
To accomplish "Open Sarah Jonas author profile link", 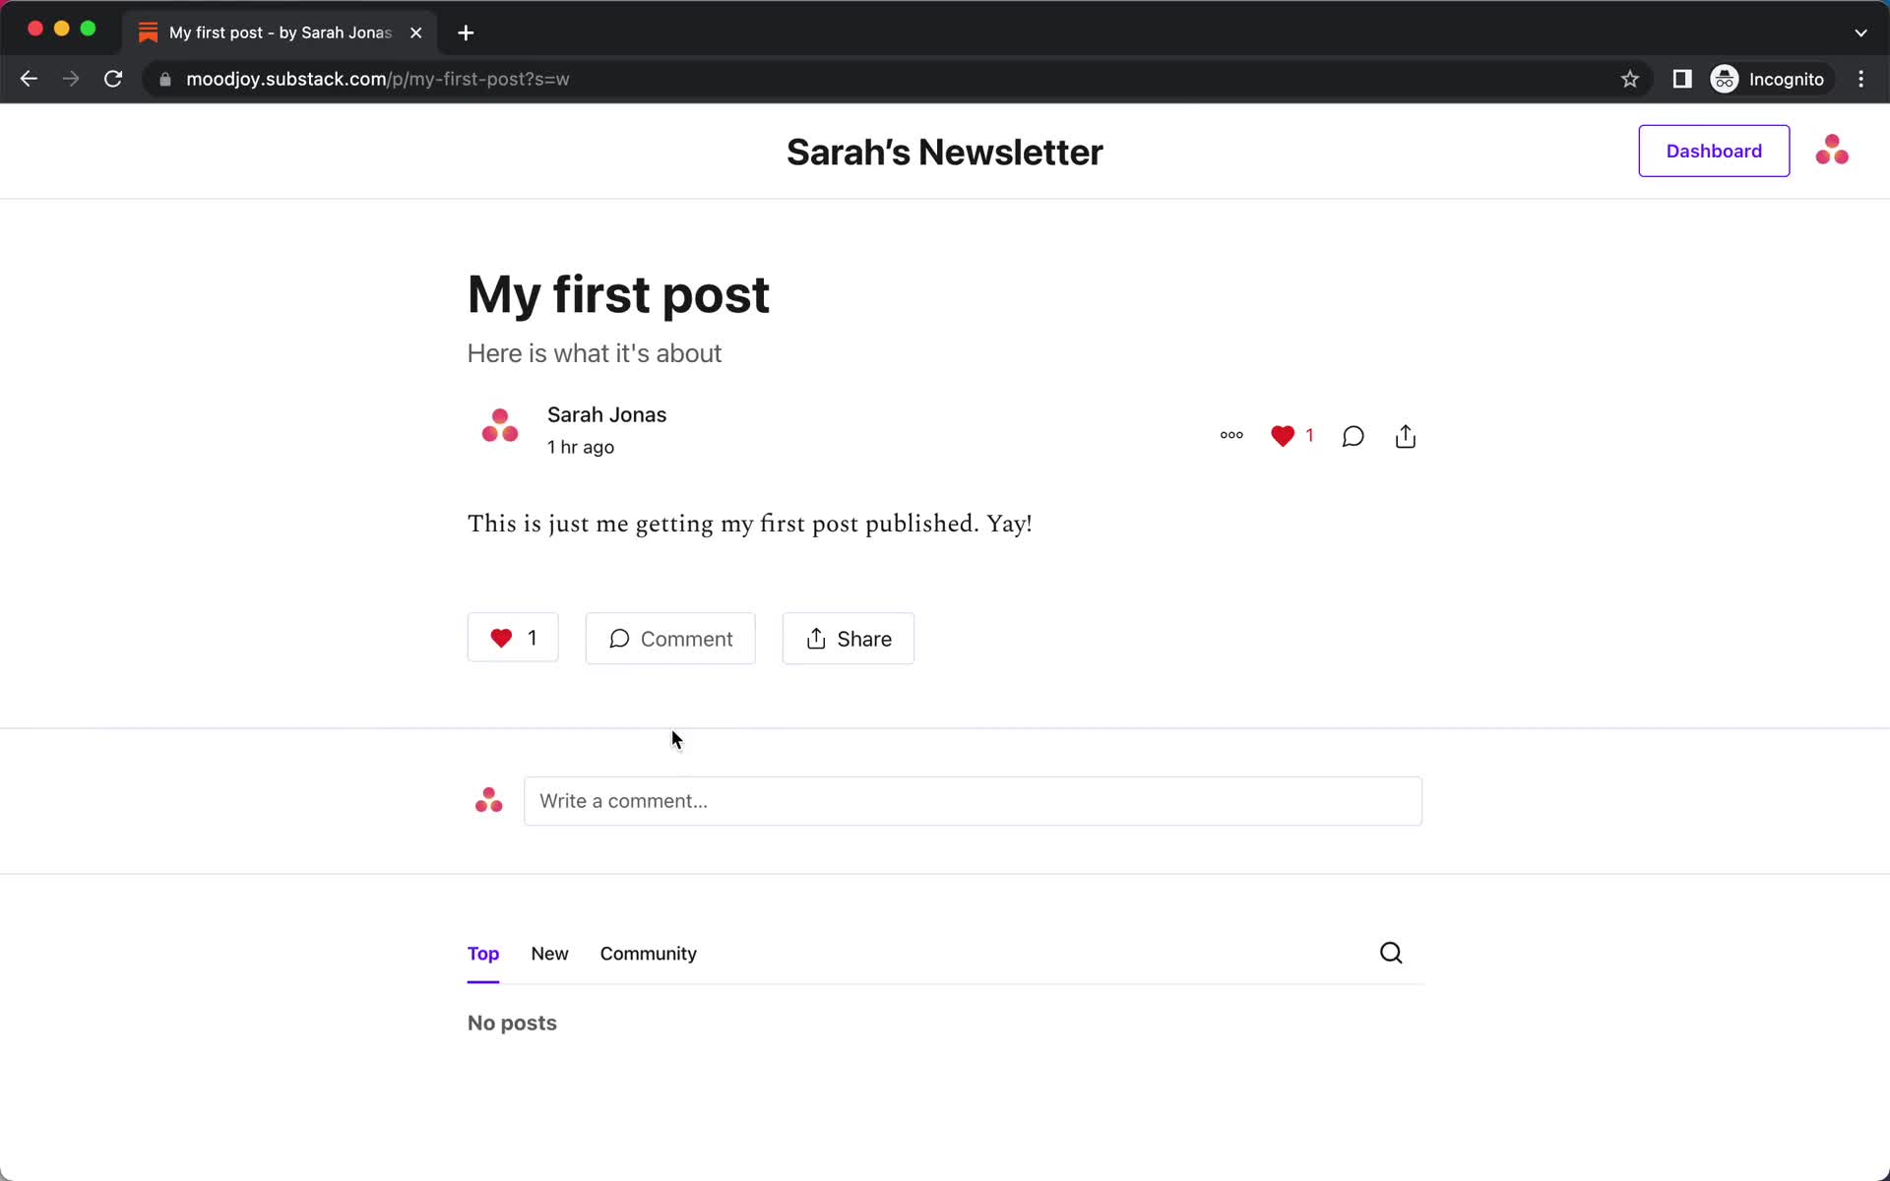I will pos(606,414).
